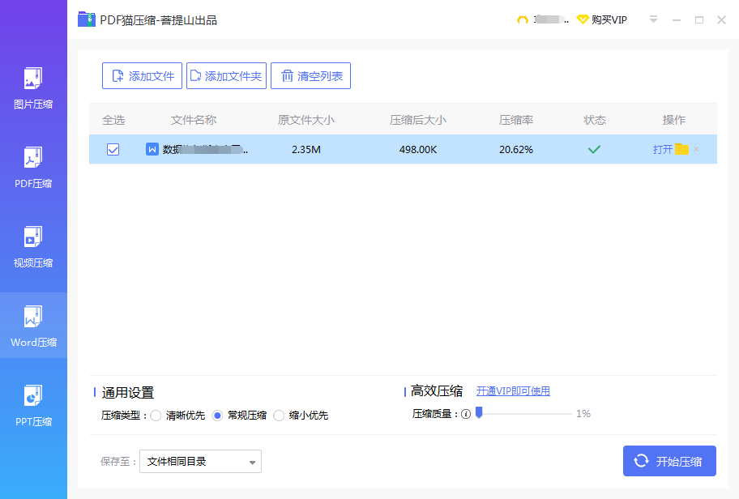739x499 pixels.
Task: Clear the list with 清空列表
Action: (x=310, y=76)
